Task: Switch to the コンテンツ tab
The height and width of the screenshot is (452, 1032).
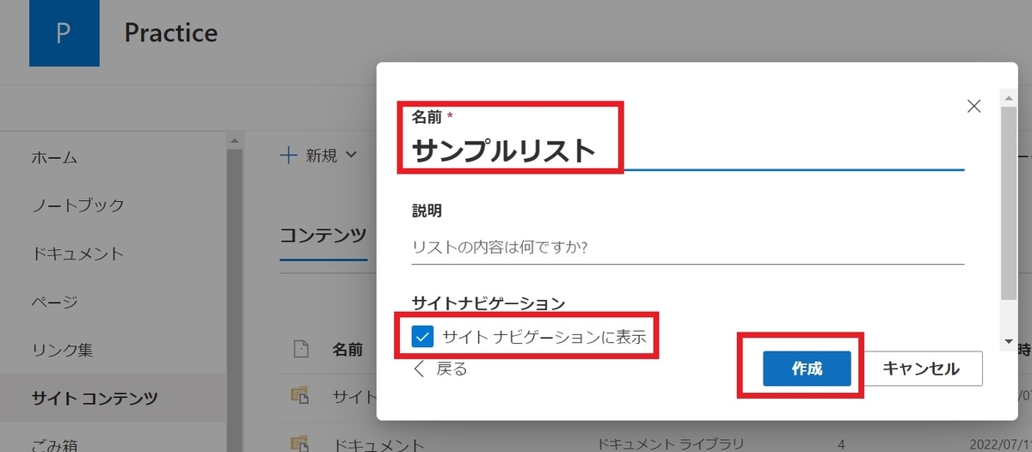Action: click(323, 235)
